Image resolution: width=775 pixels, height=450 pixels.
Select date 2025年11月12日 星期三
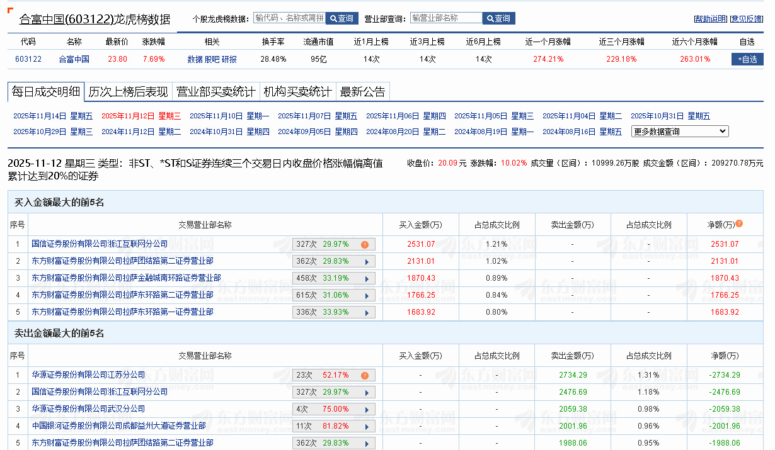tap(141, 116)
